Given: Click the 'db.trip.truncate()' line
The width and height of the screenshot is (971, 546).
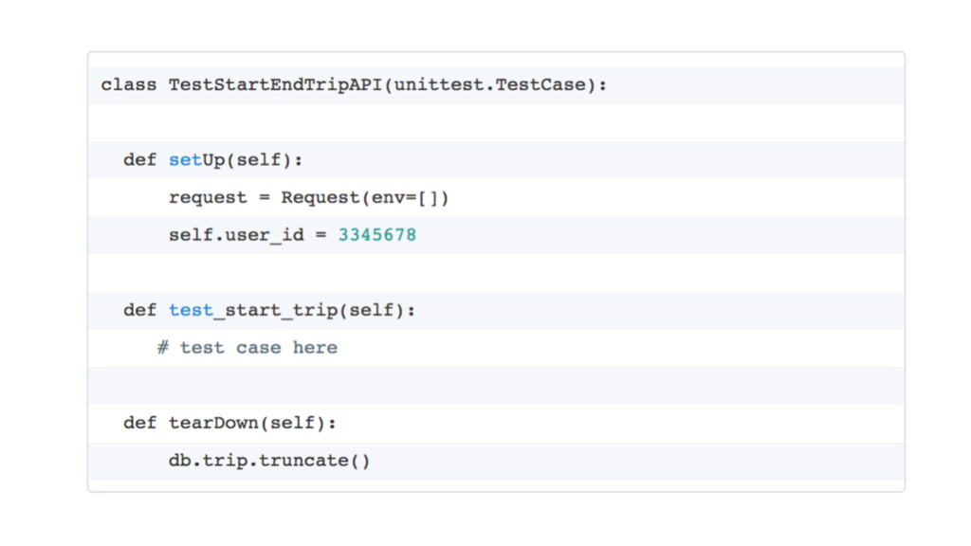Looking at the screenshot, I should [269, 462].
